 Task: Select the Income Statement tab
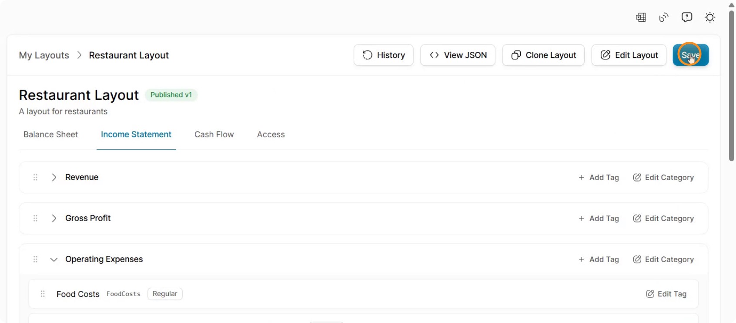click(x=136, y=135)
